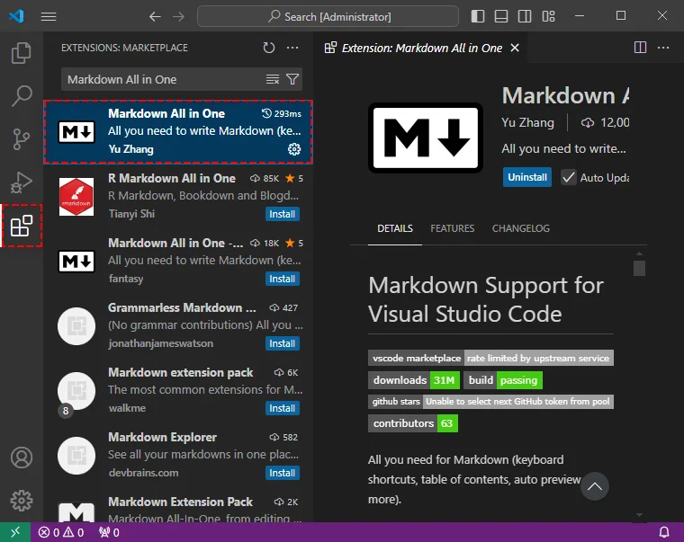Viewport: 684px width, 542px height.
Task: Click the details pane scrollbar thumb
Action: (639, 268)
